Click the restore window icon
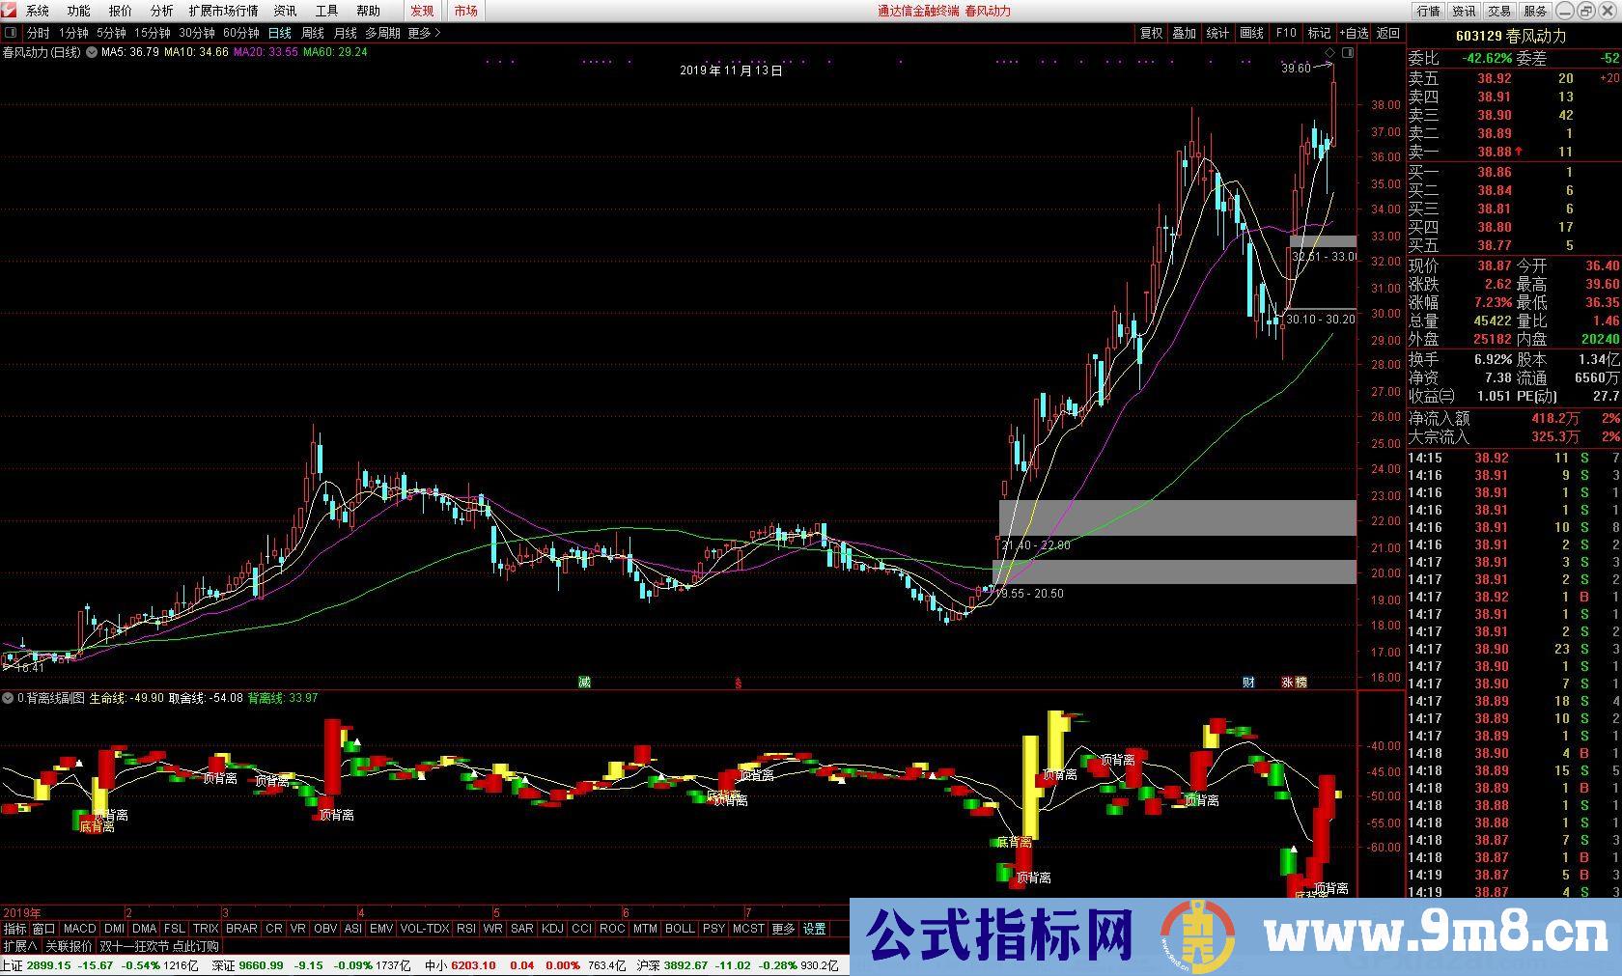The height and width of the screenshot is (976, 1622). pyautogui.click(x=1587, y=11)
